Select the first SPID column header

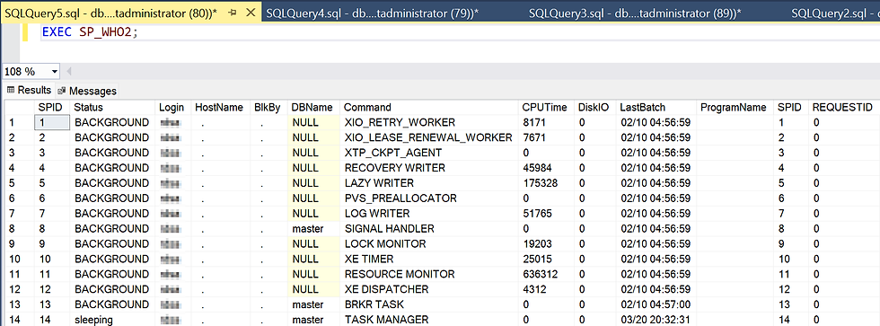click(52, 107)
